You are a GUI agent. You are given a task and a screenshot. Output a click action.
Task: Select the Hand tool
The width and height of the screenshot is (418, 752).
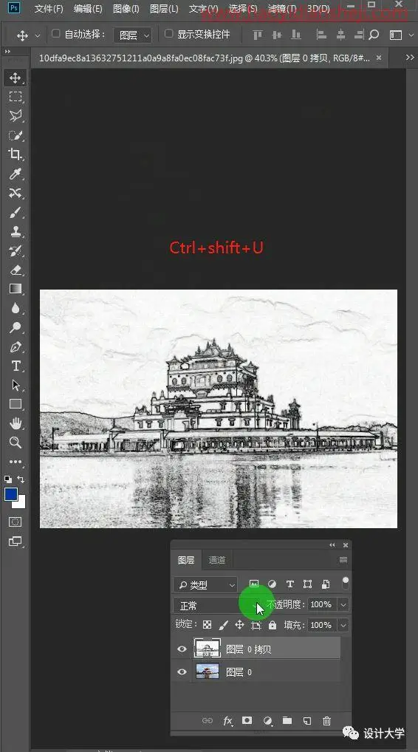[x=16, y=423]
